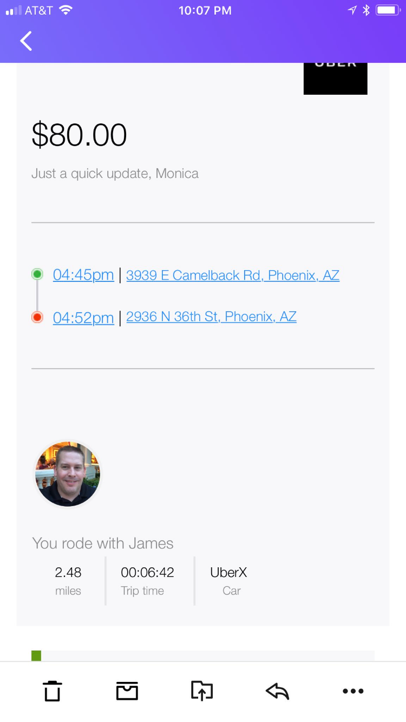Tap the Wi-Fi status icon

[x=66, y=10]
